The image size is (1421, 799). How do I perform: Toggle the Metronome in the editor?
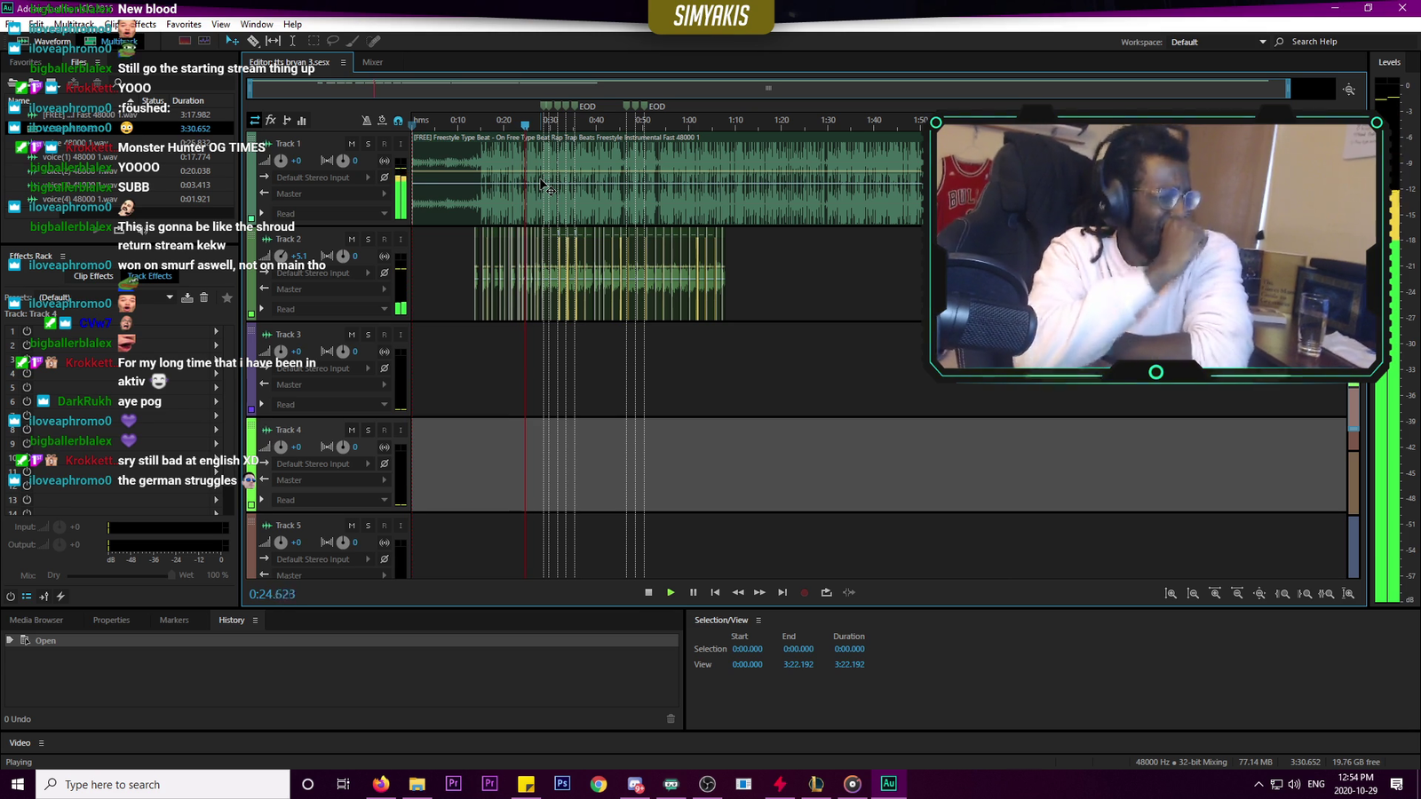pos(366,120)
